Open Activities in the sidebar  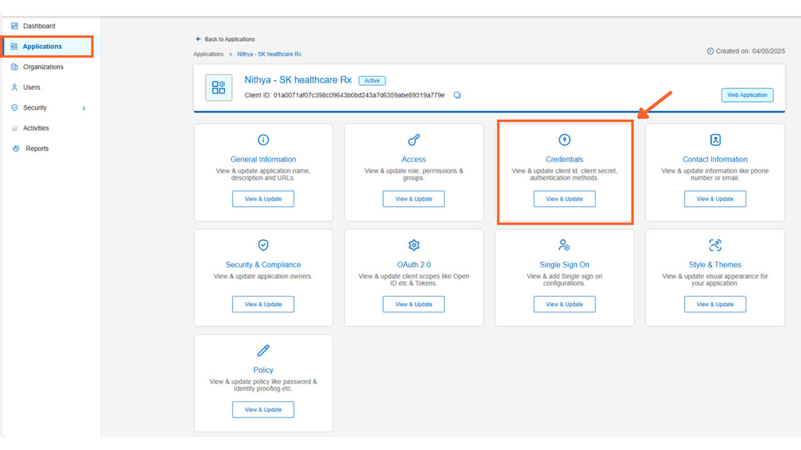pyautogui.click(x=36, y=128)
